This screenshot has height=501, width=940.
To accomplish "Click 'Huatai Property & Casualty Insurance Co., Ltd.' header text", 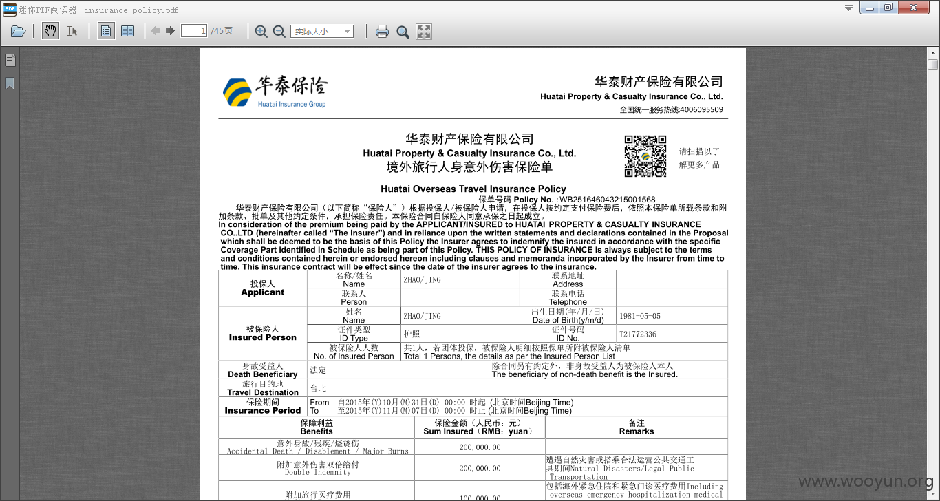I will pyautogui.click(x=631, y=96).
